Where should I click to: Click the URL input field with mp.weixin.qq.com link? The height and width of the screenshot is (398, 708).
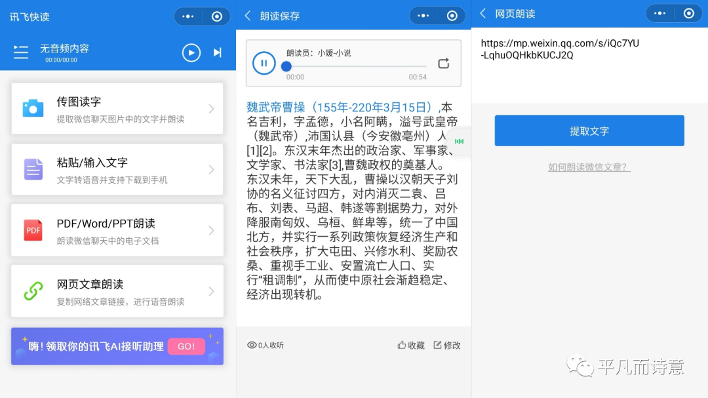click(589, 66)
